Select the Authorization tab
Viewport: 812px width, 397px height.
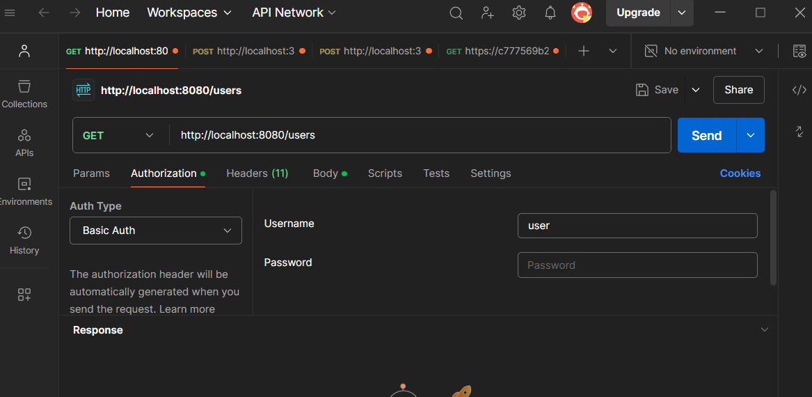click(168, 173)
